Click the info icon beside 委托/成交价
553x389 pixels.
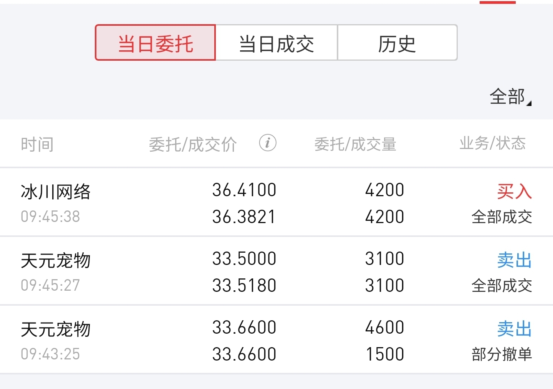268,143
